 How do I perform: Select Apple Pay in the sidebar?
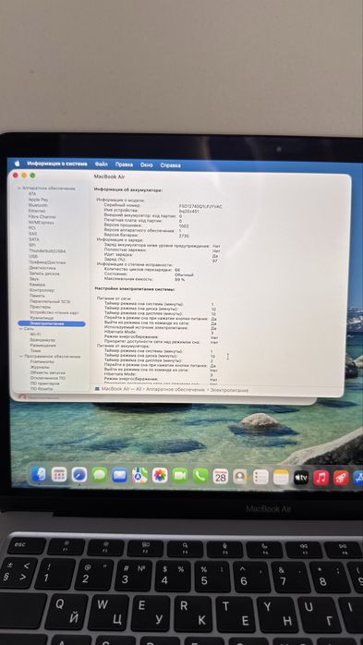pyautogui.click(x=38, y=200)
